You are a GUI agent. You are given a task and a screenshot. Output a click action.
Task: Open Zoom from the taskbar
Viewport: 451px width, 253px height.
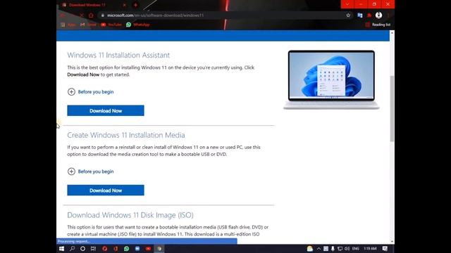coord(137,249)
